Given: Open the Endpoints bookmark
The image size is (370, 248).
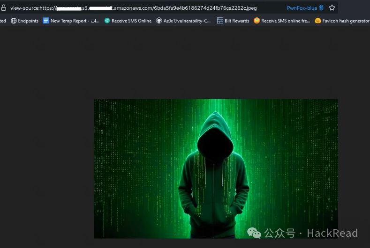Looking at the screenshot, I should [x=24, y=21].
